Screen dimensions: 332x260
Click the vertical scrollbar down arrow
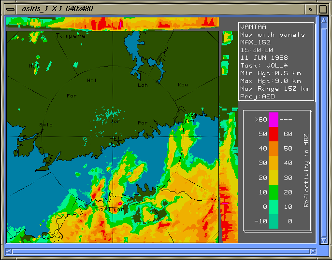point(323,240)
